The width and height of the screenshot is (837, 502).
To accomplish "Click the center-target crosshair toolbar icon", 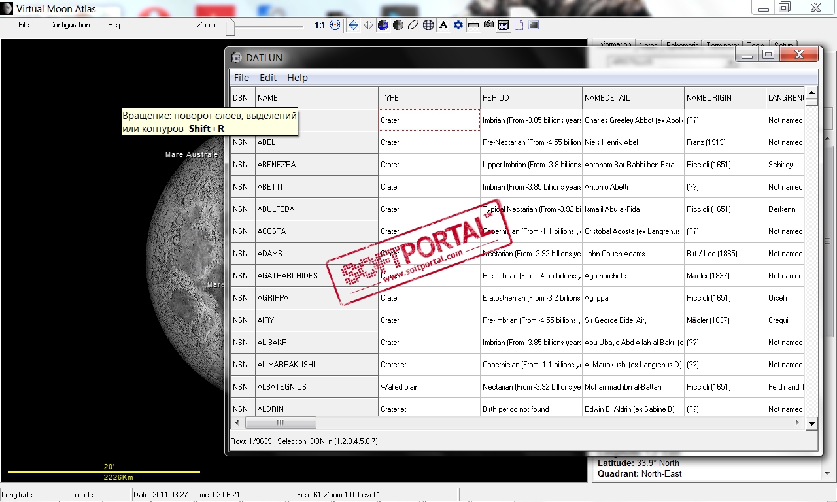I will 335,25.
